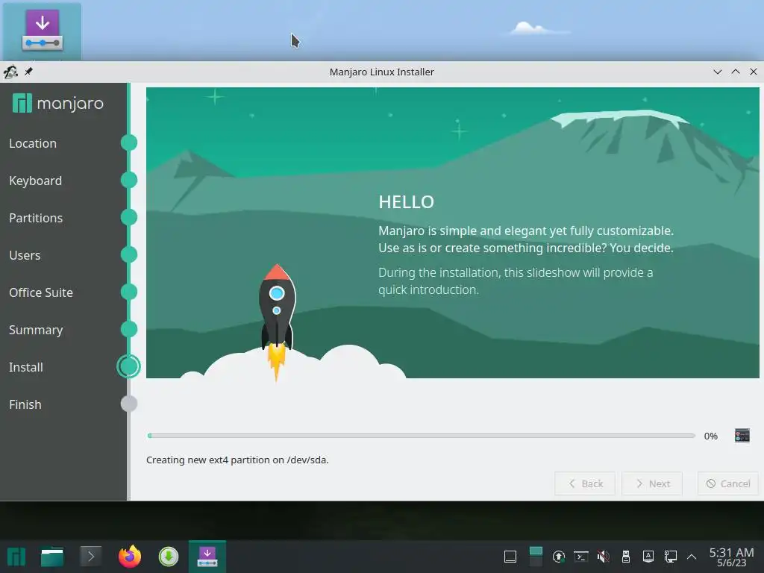Open the Konsole terminal taskbar icon
Screen dimensions: 764x573
pos(90,556)
